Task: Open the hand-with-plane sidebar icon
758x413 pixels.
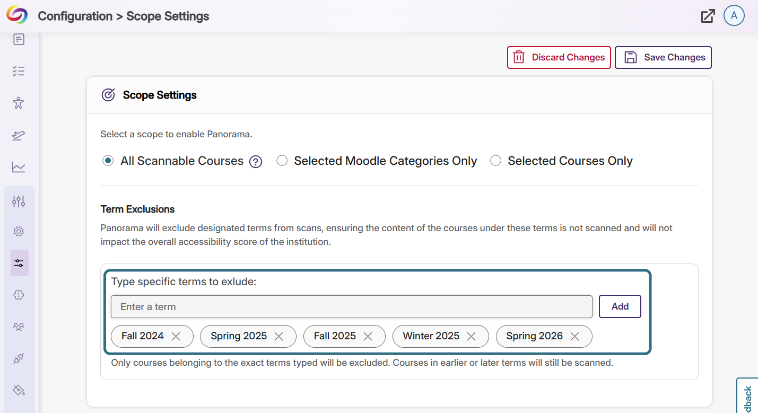Action: (19, 136)
